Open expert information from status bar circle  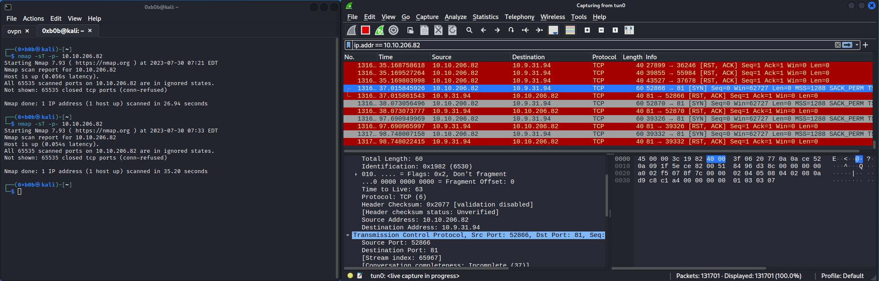coord(350,275)
